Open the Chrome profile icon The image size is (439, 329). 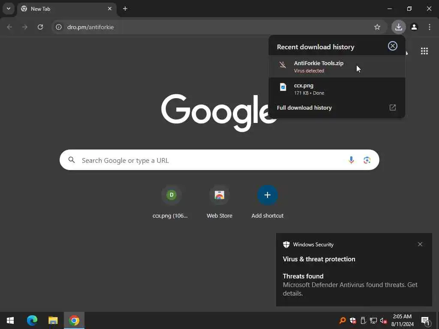(414, 27)
